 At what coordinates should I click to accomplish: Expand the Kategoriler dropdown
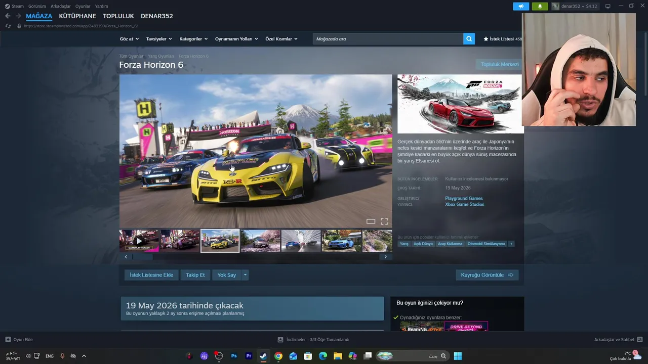193,39
